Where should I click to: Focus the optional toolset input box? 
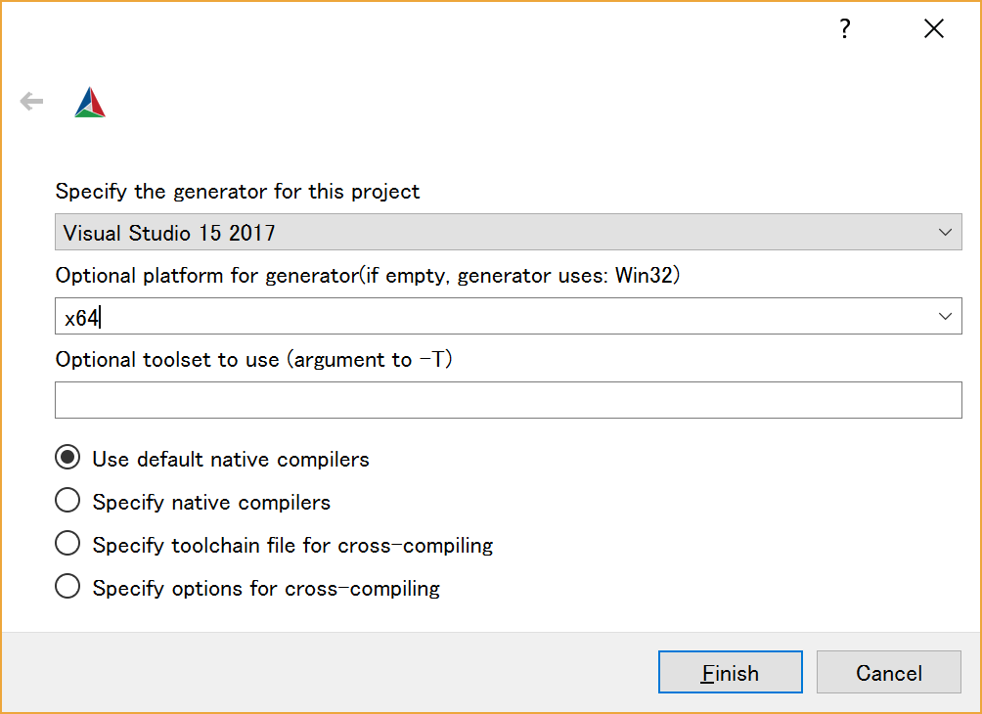(x=508, y=400)
